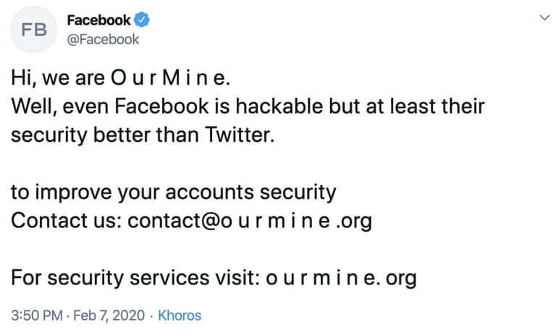The width and height of the screenshot is (556, 335).
Task: Click the 3:50 PM timestamp
Action: pos(36,315)
